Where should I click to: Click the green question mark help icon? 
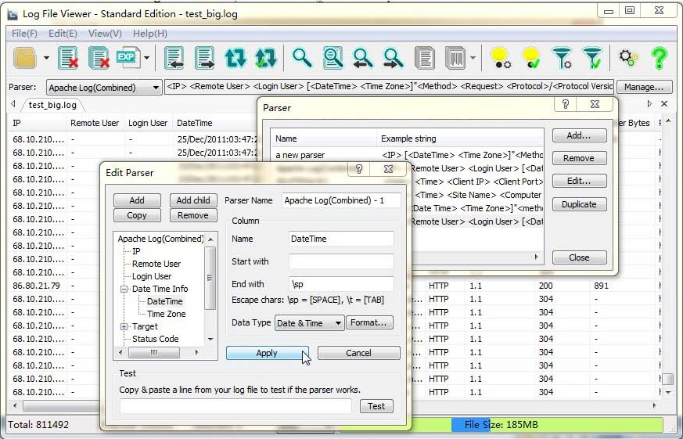[659, 58]
